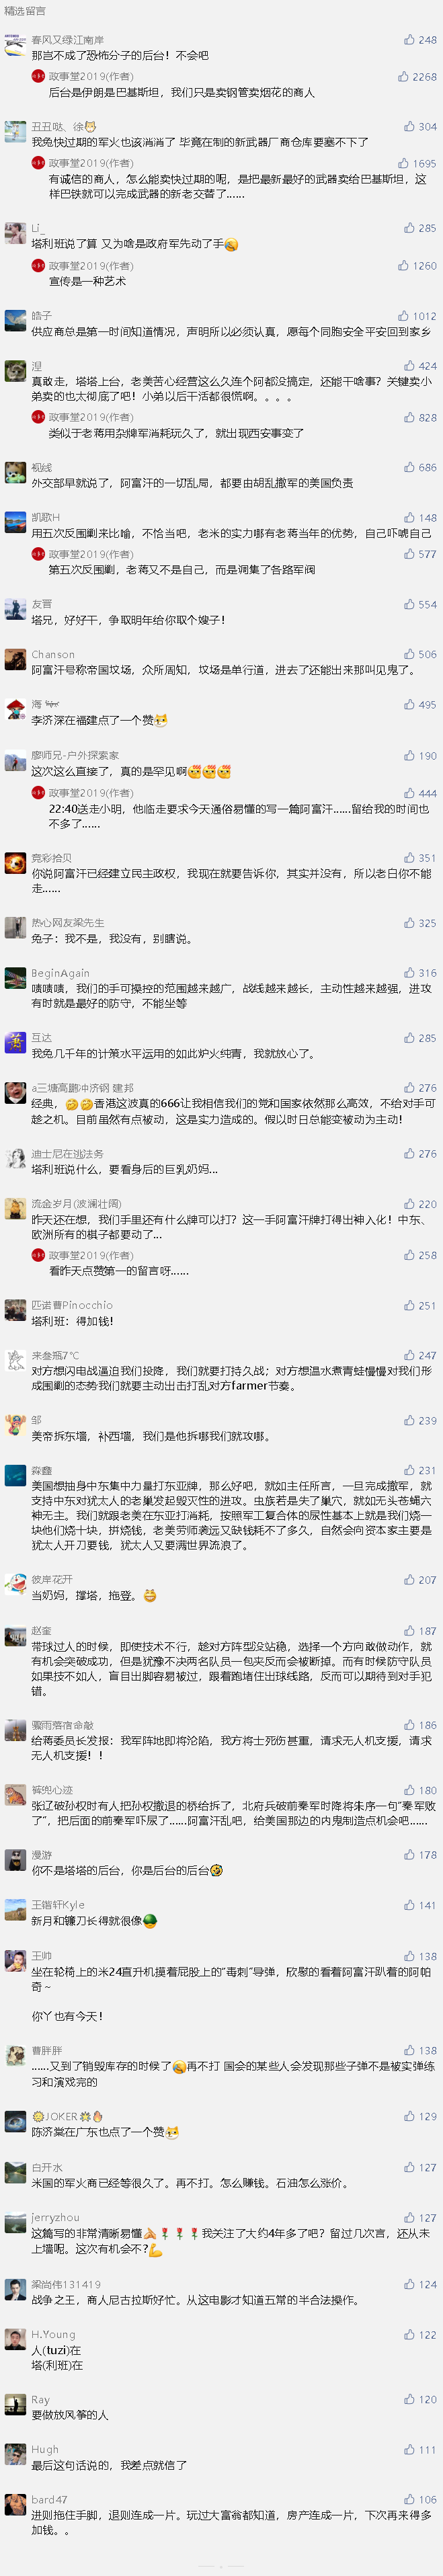Open Hugh's profile avatar
The width and height of the screenshot is (443, 2576).
tap(15, 2455)
